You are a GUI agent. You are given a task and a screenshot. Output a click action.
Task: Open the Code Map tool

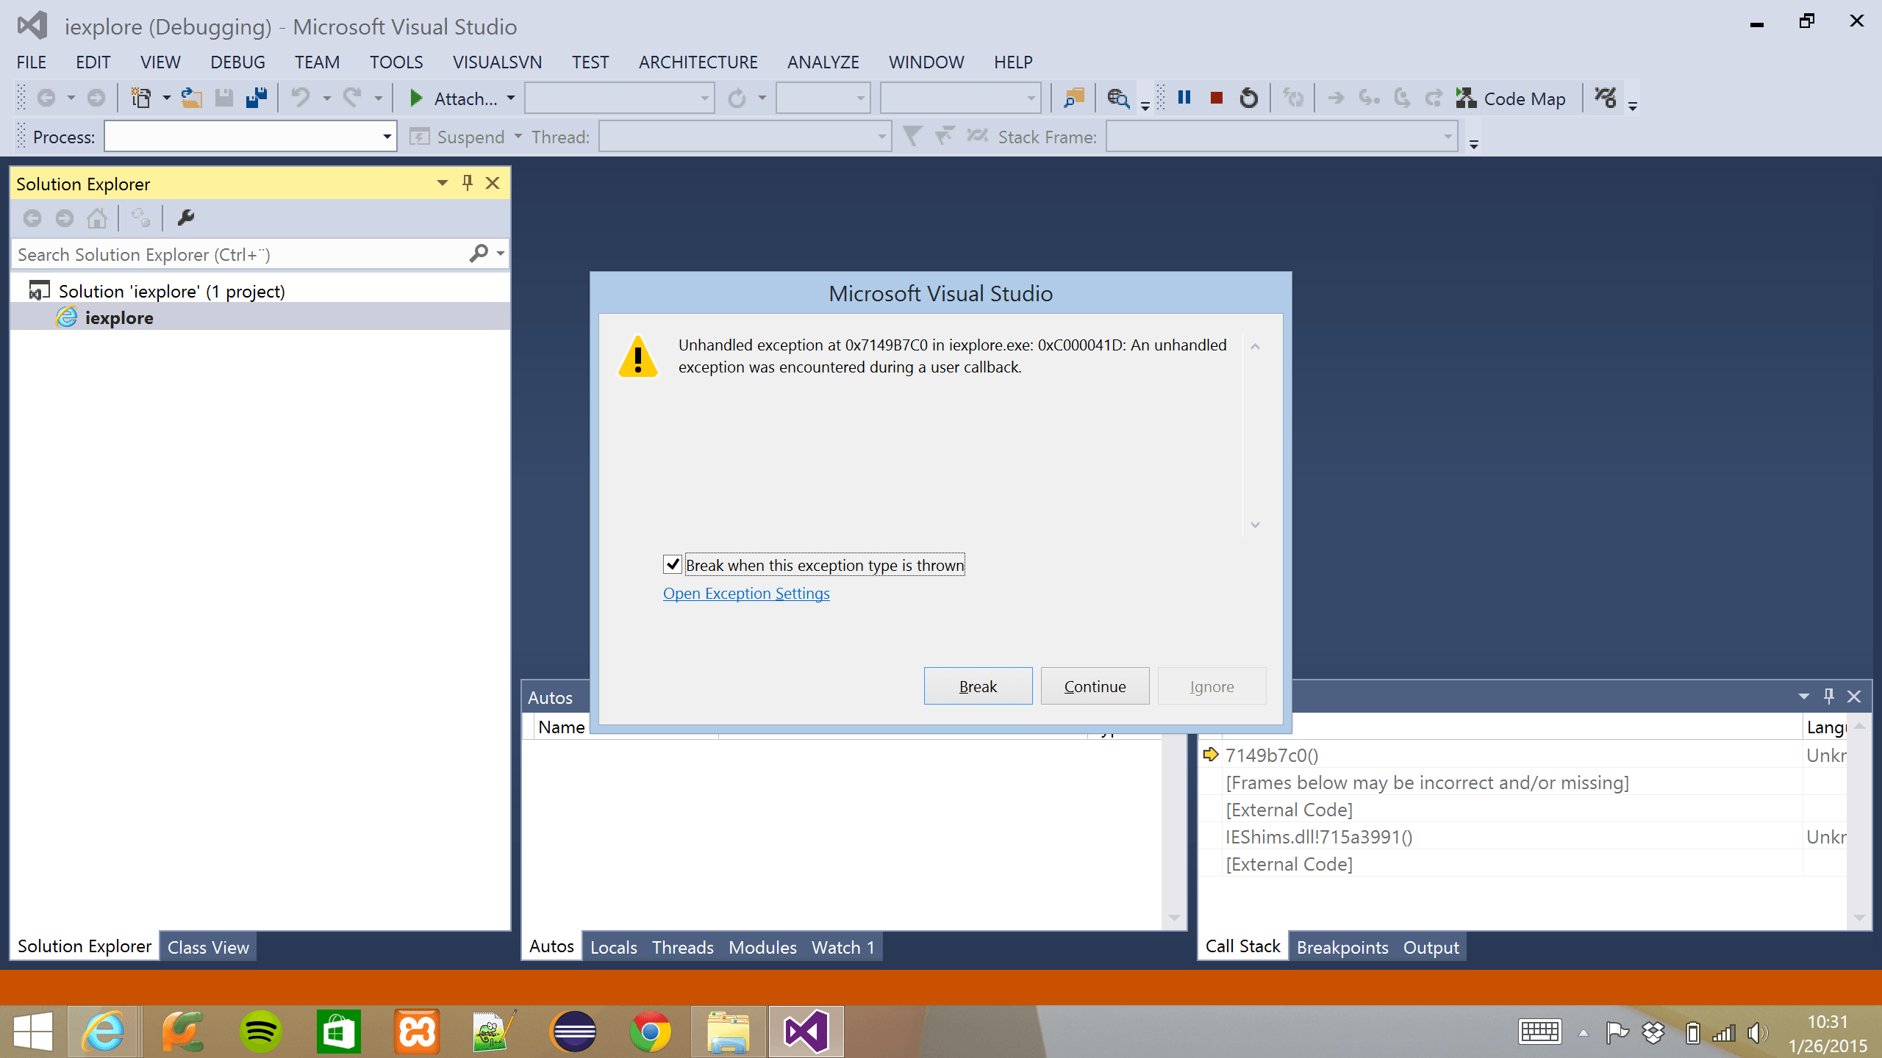pos(1511,98)
